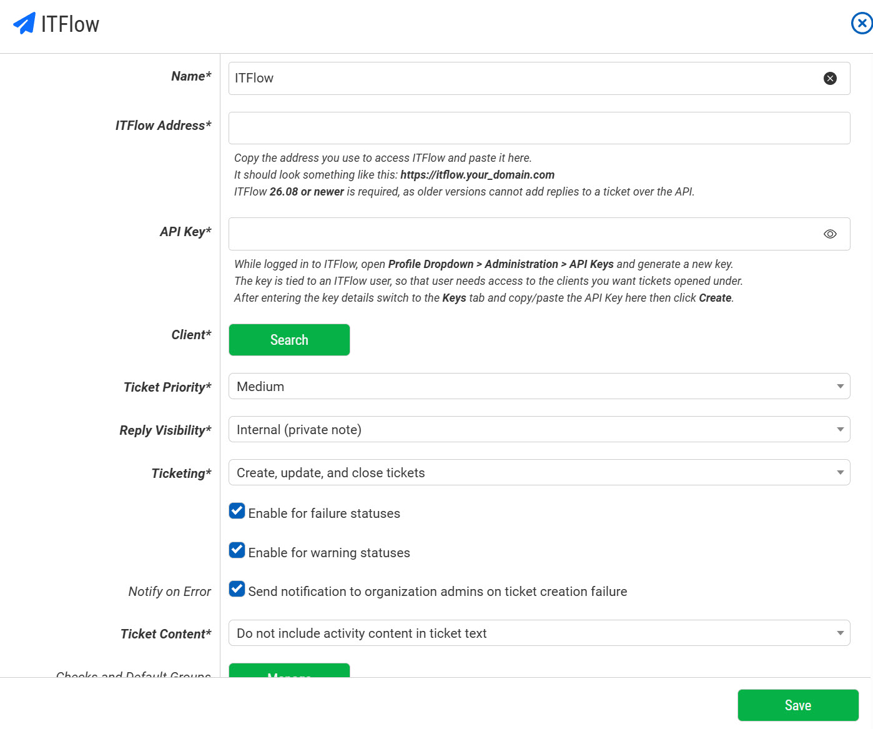Expand the Reply Visibility dropdown
The height and width of the screenshot is (729, 873).
[x=539, y=429]
